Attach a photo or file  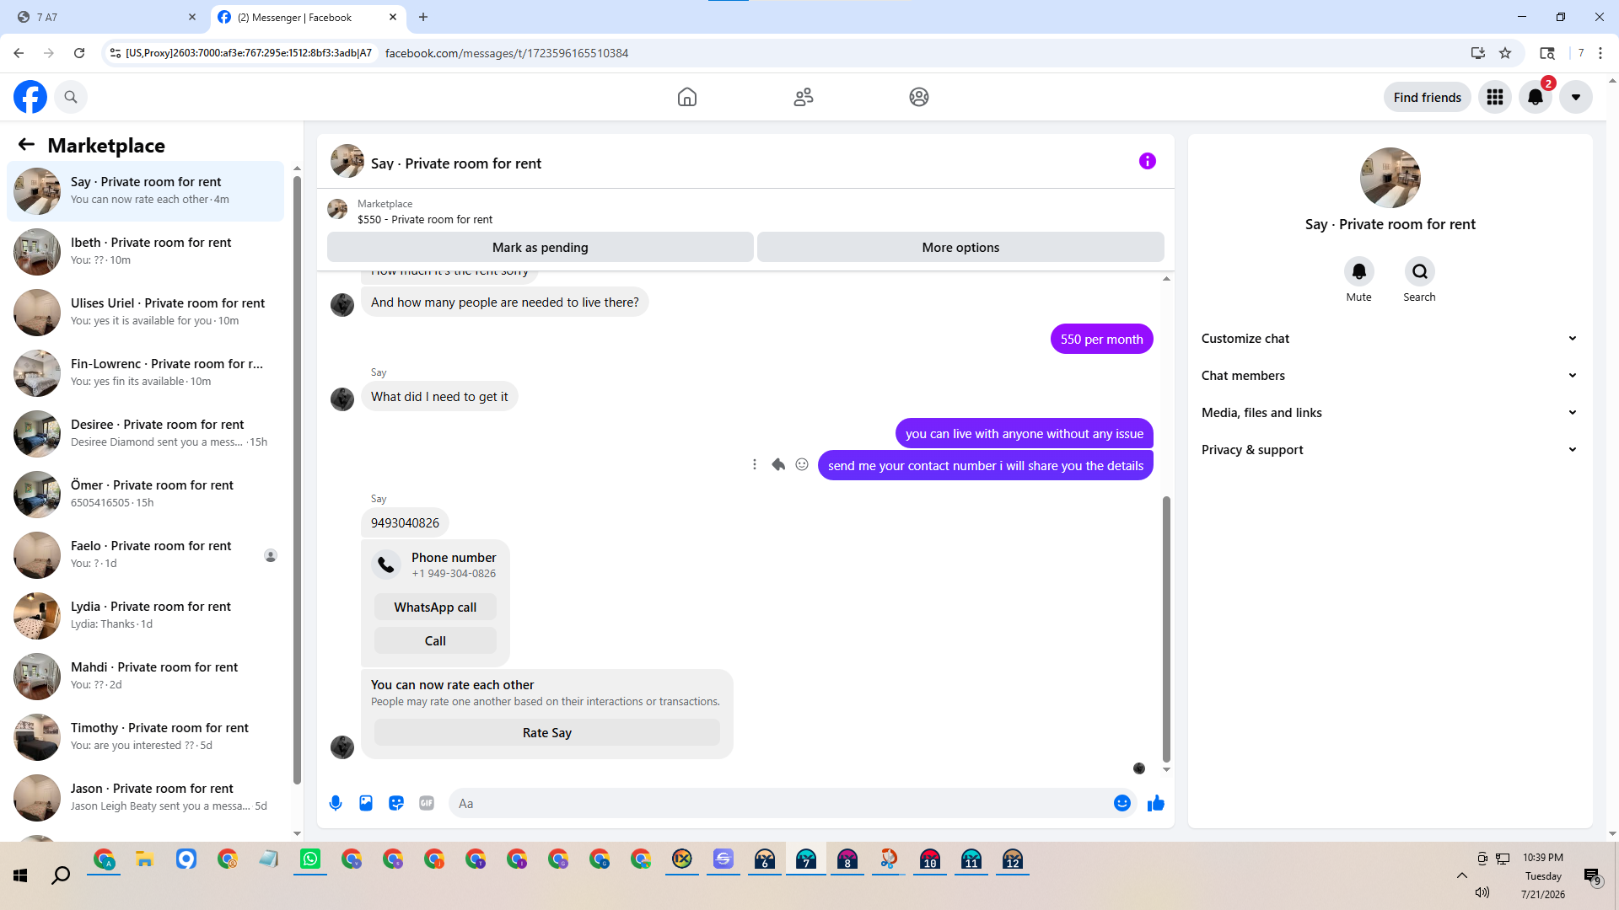click(x=366, y=803)
